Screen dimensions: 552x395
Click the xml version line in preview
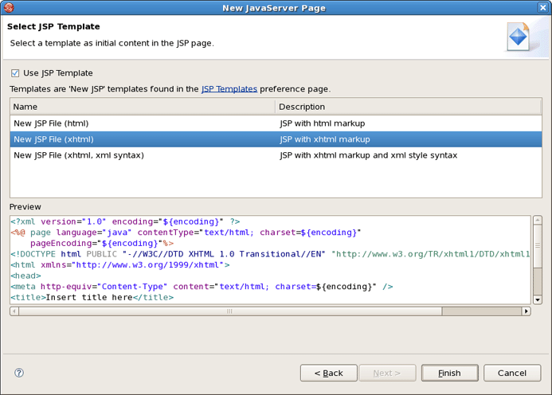click(x=125, y=221)
